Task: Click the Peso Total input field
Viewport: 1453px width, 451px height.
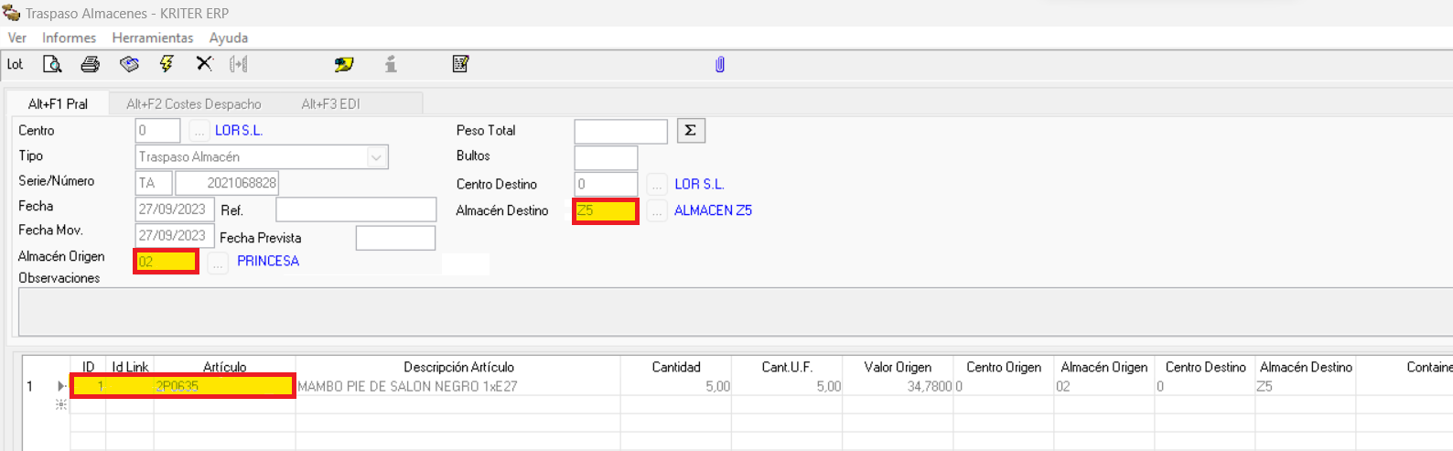Action: click(x=620, y=132)
